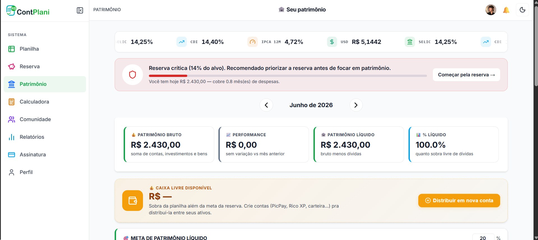Open Perfil menu item
This screenshot has width=538, height=240.
pyautogui.click(x=45, y=172)
